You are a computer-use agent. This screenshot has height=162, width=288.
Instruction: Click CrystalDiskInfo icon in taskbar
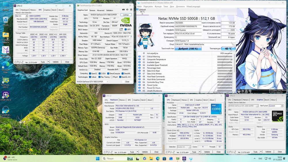pos(191,159)
